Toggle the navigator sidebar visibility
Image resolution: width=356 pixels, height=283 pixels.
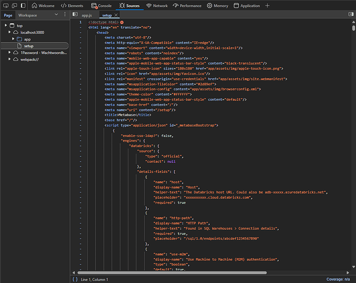coord(75,15)
